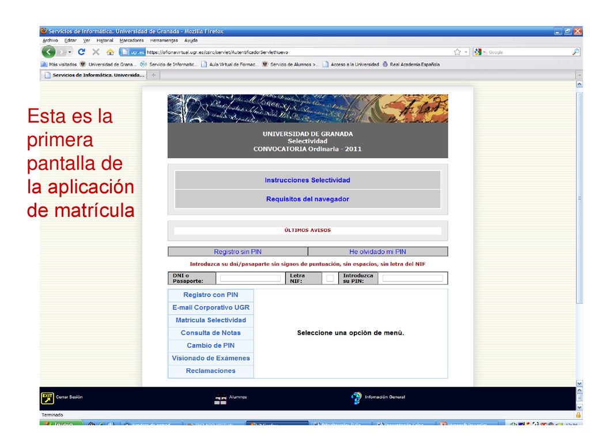Open the Herramientas menu
This screenshot has width=590, height=442.
pyautogui.click(x=164, y=41)
